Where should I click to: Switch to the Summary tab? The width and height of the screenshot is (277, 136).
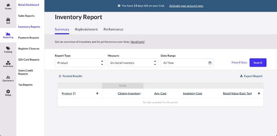click(x=62, y=29)
